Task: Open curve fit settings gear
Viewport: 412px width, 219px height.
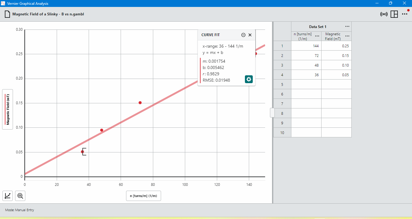Action: point(249,79)
